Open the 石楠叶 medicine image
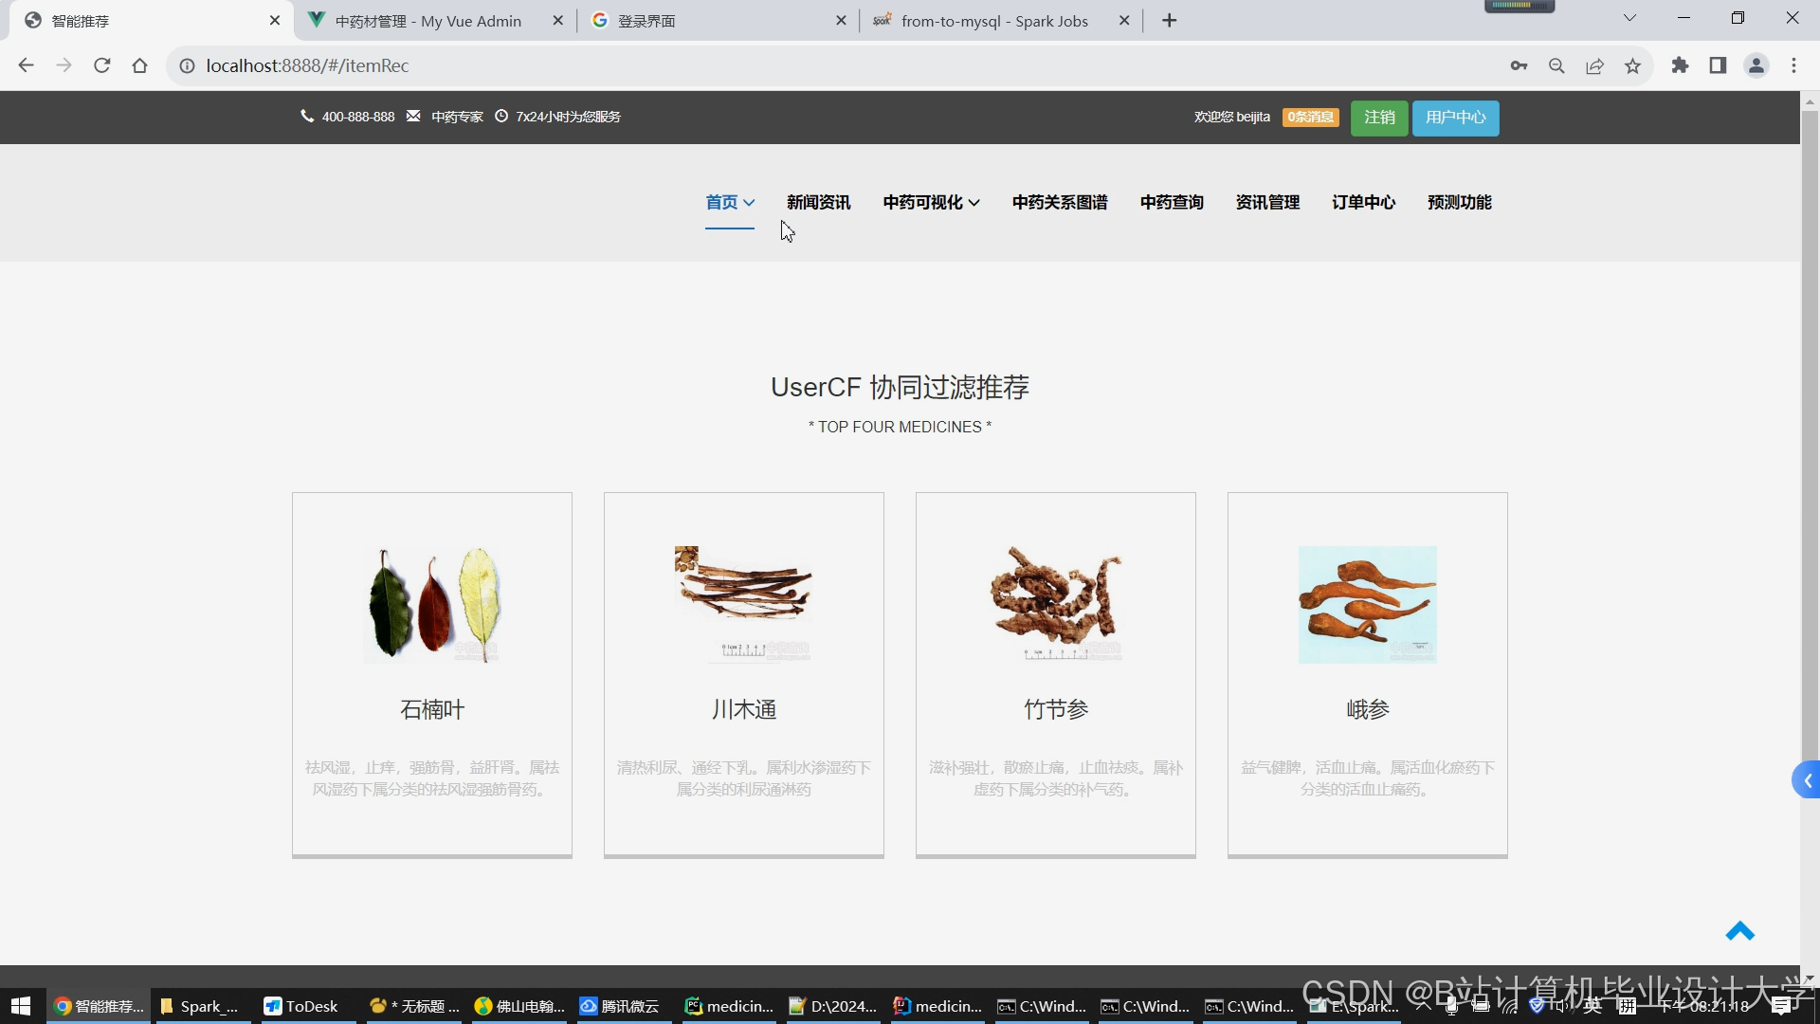This screenshot has width=1820, height=1024. (x=432, y=604)
